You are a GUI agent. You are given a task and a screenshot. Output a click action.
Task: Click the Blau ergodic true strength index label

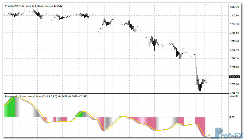tap(24, 97)
